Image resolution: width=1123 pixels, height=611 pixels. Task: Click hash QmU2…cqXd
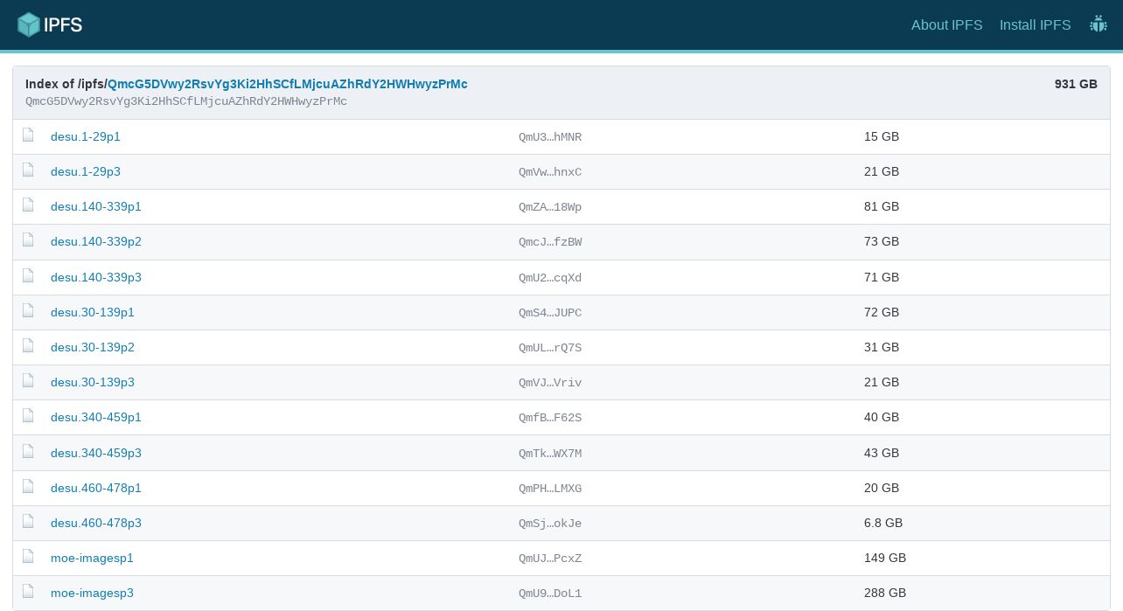pyautogui.click(x=550, y=278)
